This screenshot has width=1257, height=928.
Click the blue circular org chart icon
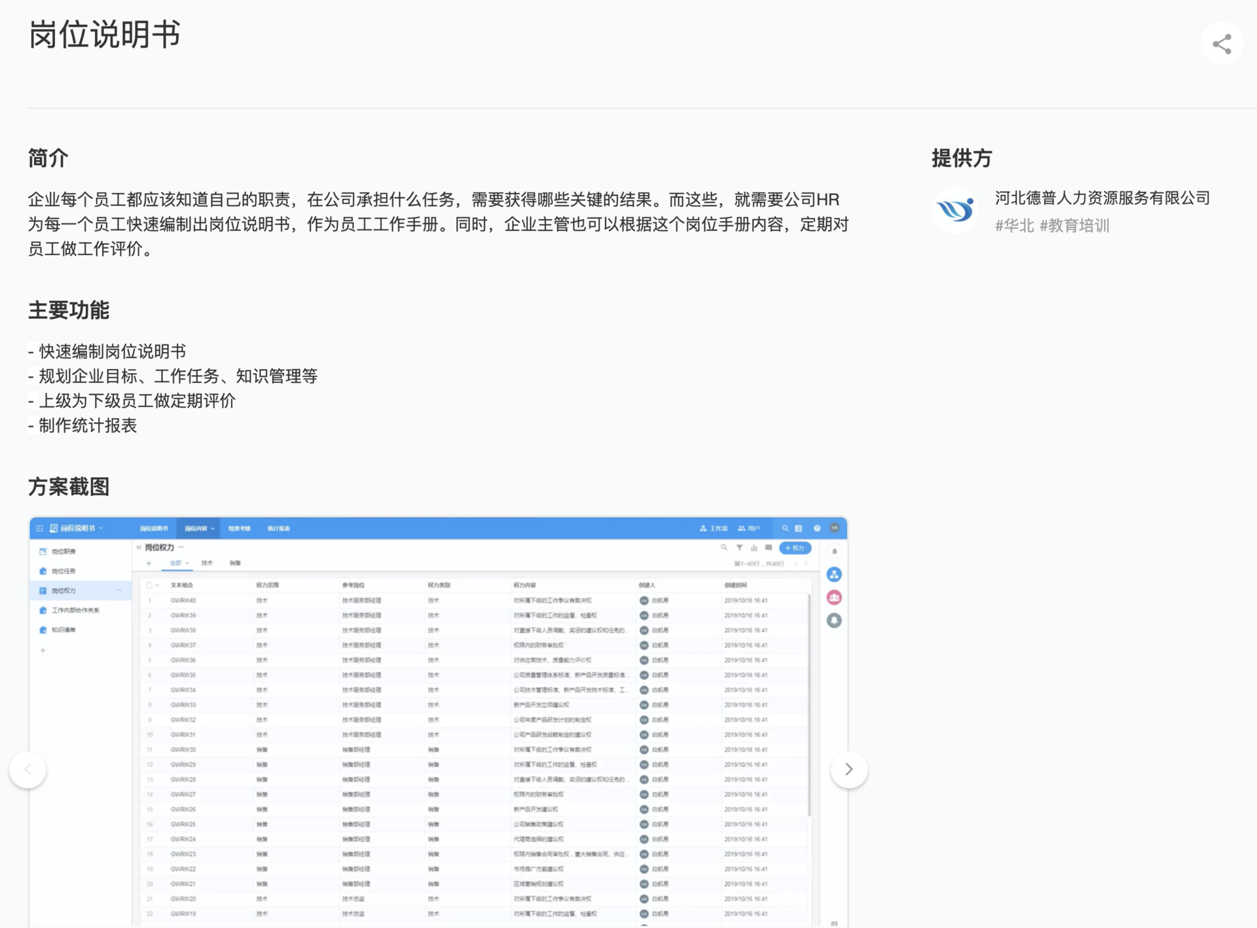(x=833, y=575)
